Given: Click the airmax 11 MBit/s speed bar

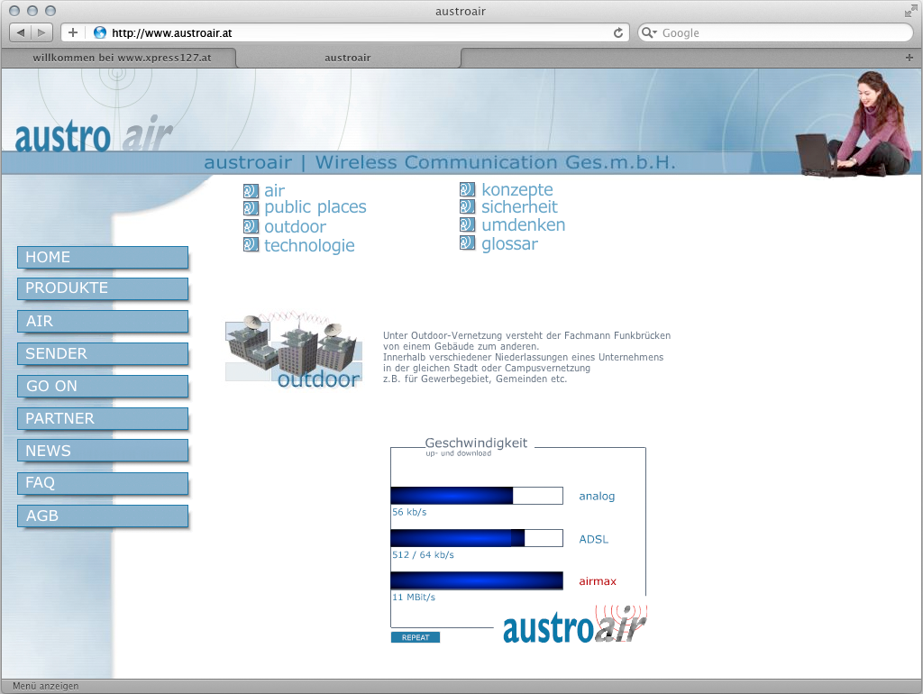Looking at the screenshot, I should pyautogui.click(x=477, y=580).
